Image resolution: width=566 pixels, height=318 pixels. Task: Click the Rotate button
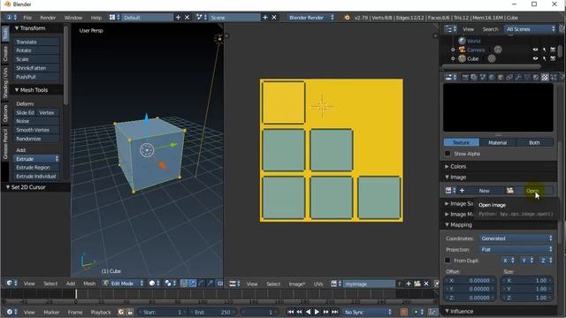36,50
